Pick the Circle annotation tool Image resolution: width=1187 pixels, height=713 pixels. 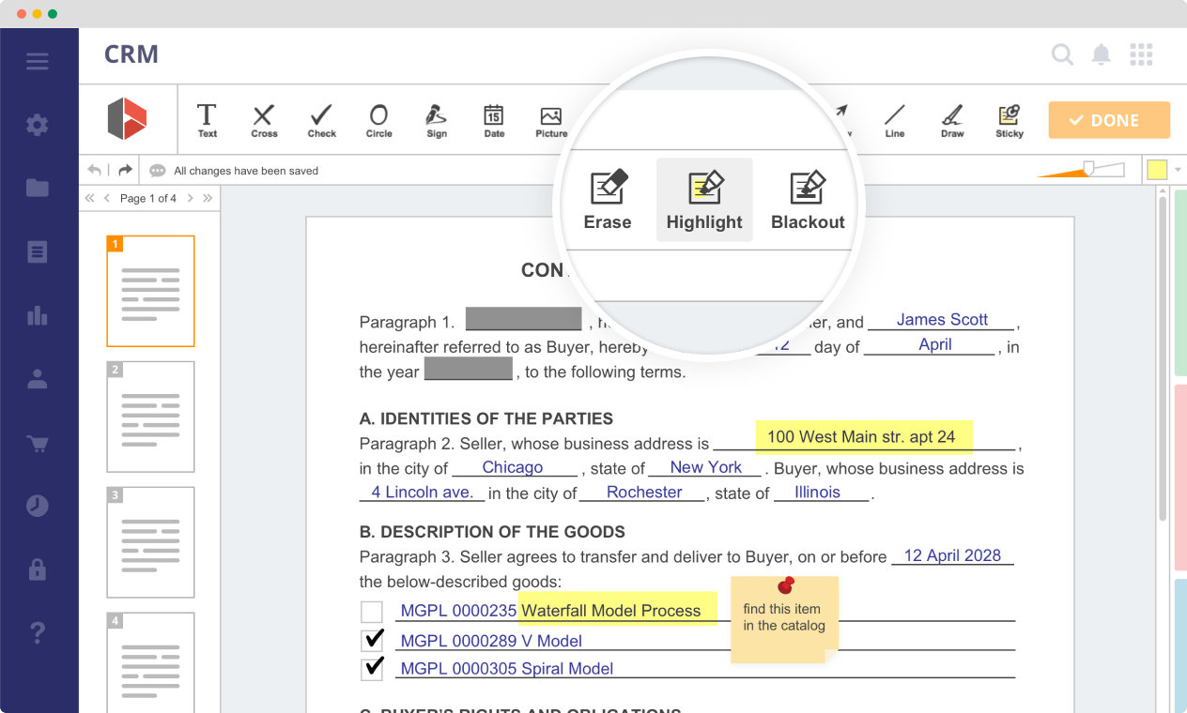[378, 120]
